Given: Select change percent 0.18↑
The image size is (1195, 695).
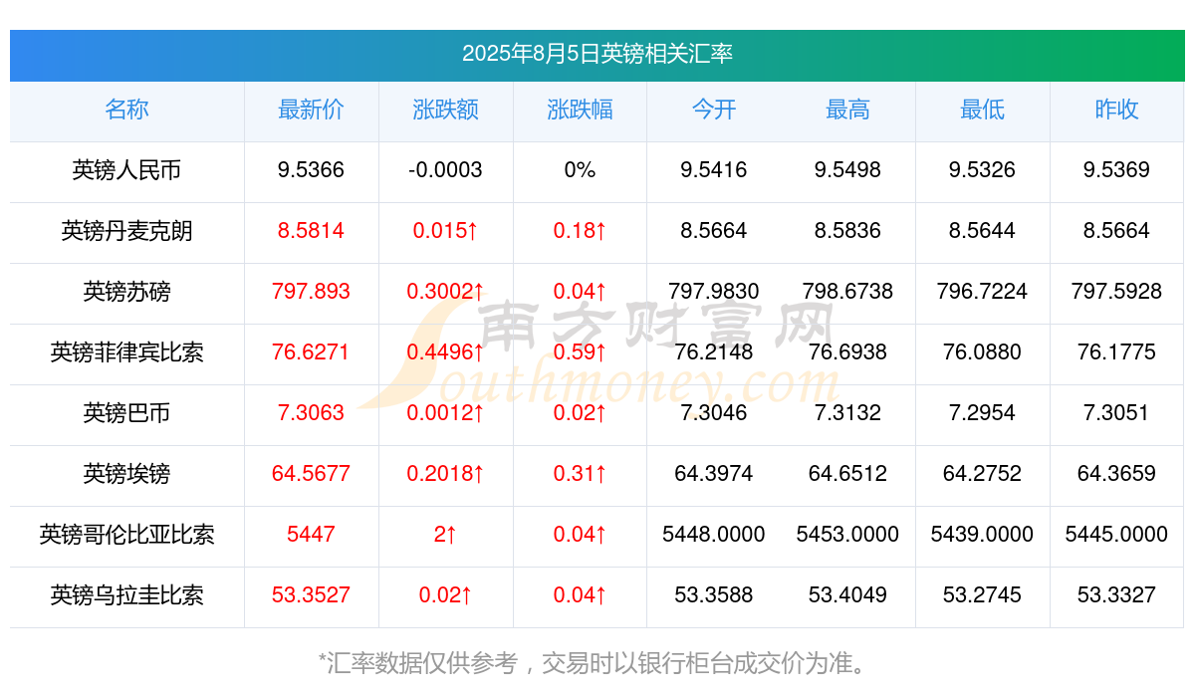Looking at the screenshot, I should click(580, 231).
